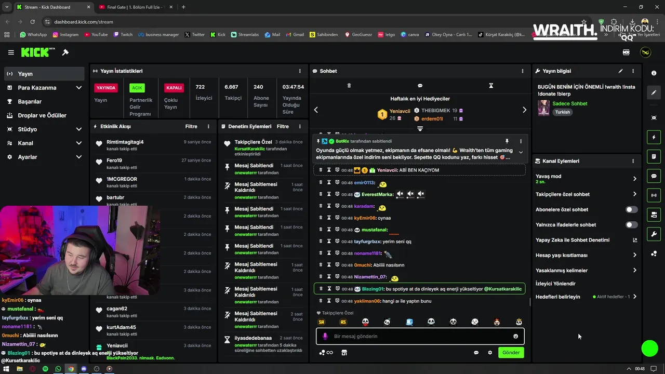Delete Yeniavcii's message with its trash icon
This screenshot has width=665, height=374.
(321, 170)
